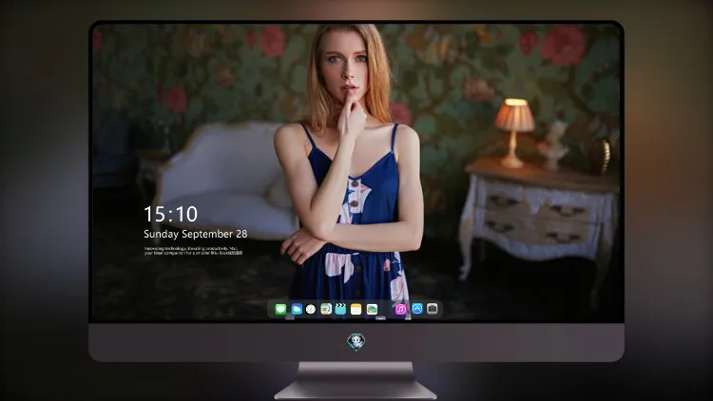Open the Clock app in the dock
This screenshot has height=401, width=713.
tap(311, 309)
